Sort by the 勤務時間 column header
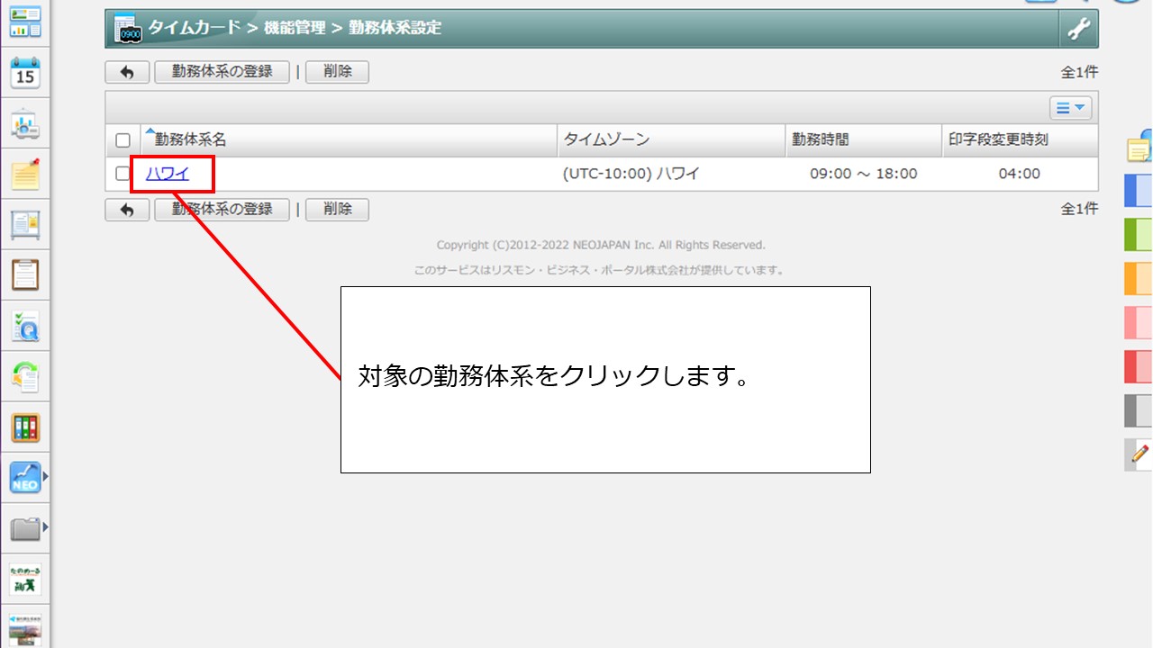The height and width of the screenshot is (648, 1153). (820, 139)
